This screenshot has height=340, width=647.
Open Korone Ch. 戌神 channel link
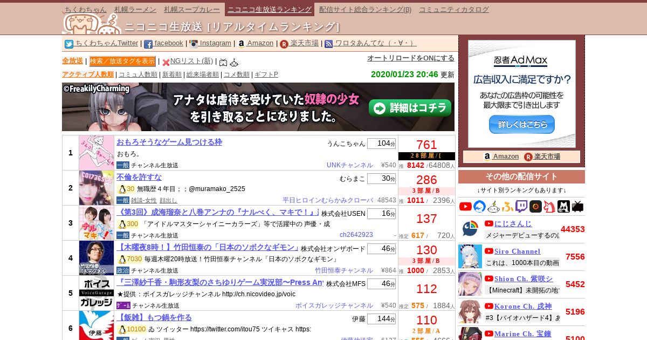(x=523, y=306)
